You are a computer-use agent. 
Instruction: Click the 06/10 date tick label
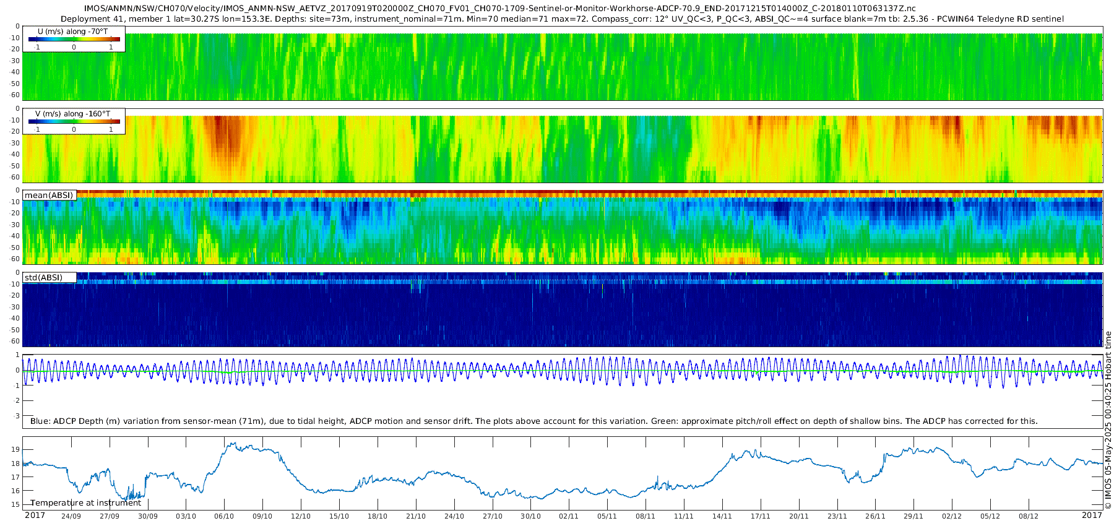(x=224, y=516)
